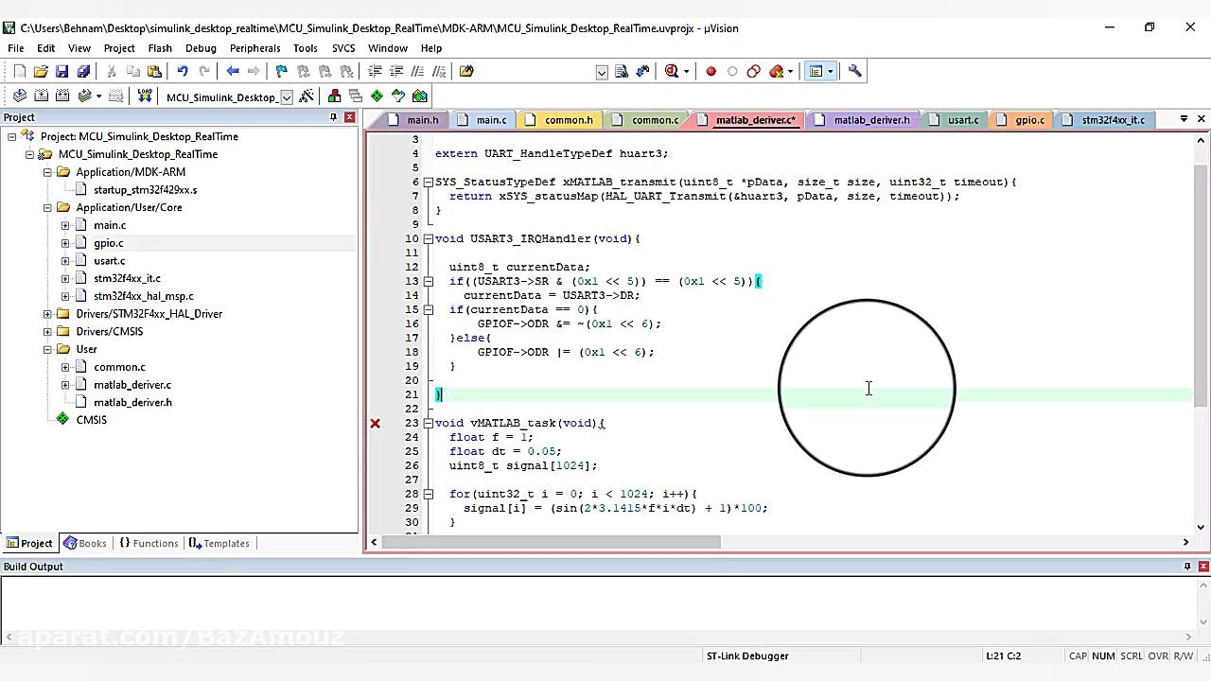Open the batch build dropdown arrow
The width and height of the screenshot is (1211, 681).
(97, 96)
